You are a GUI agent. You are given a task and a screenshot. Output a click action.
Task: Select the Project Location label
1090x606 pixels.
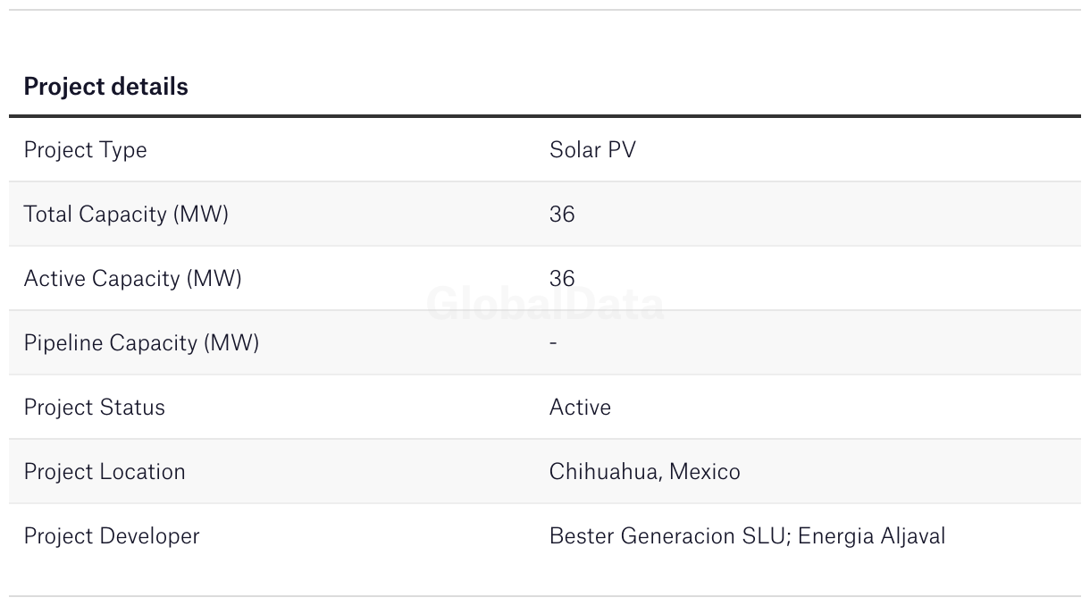pyautogui.click(x=105, y=472)
